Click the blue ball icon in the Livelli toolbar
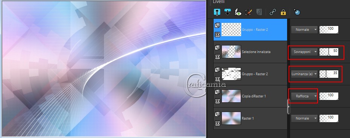 (x=297, y=12)
